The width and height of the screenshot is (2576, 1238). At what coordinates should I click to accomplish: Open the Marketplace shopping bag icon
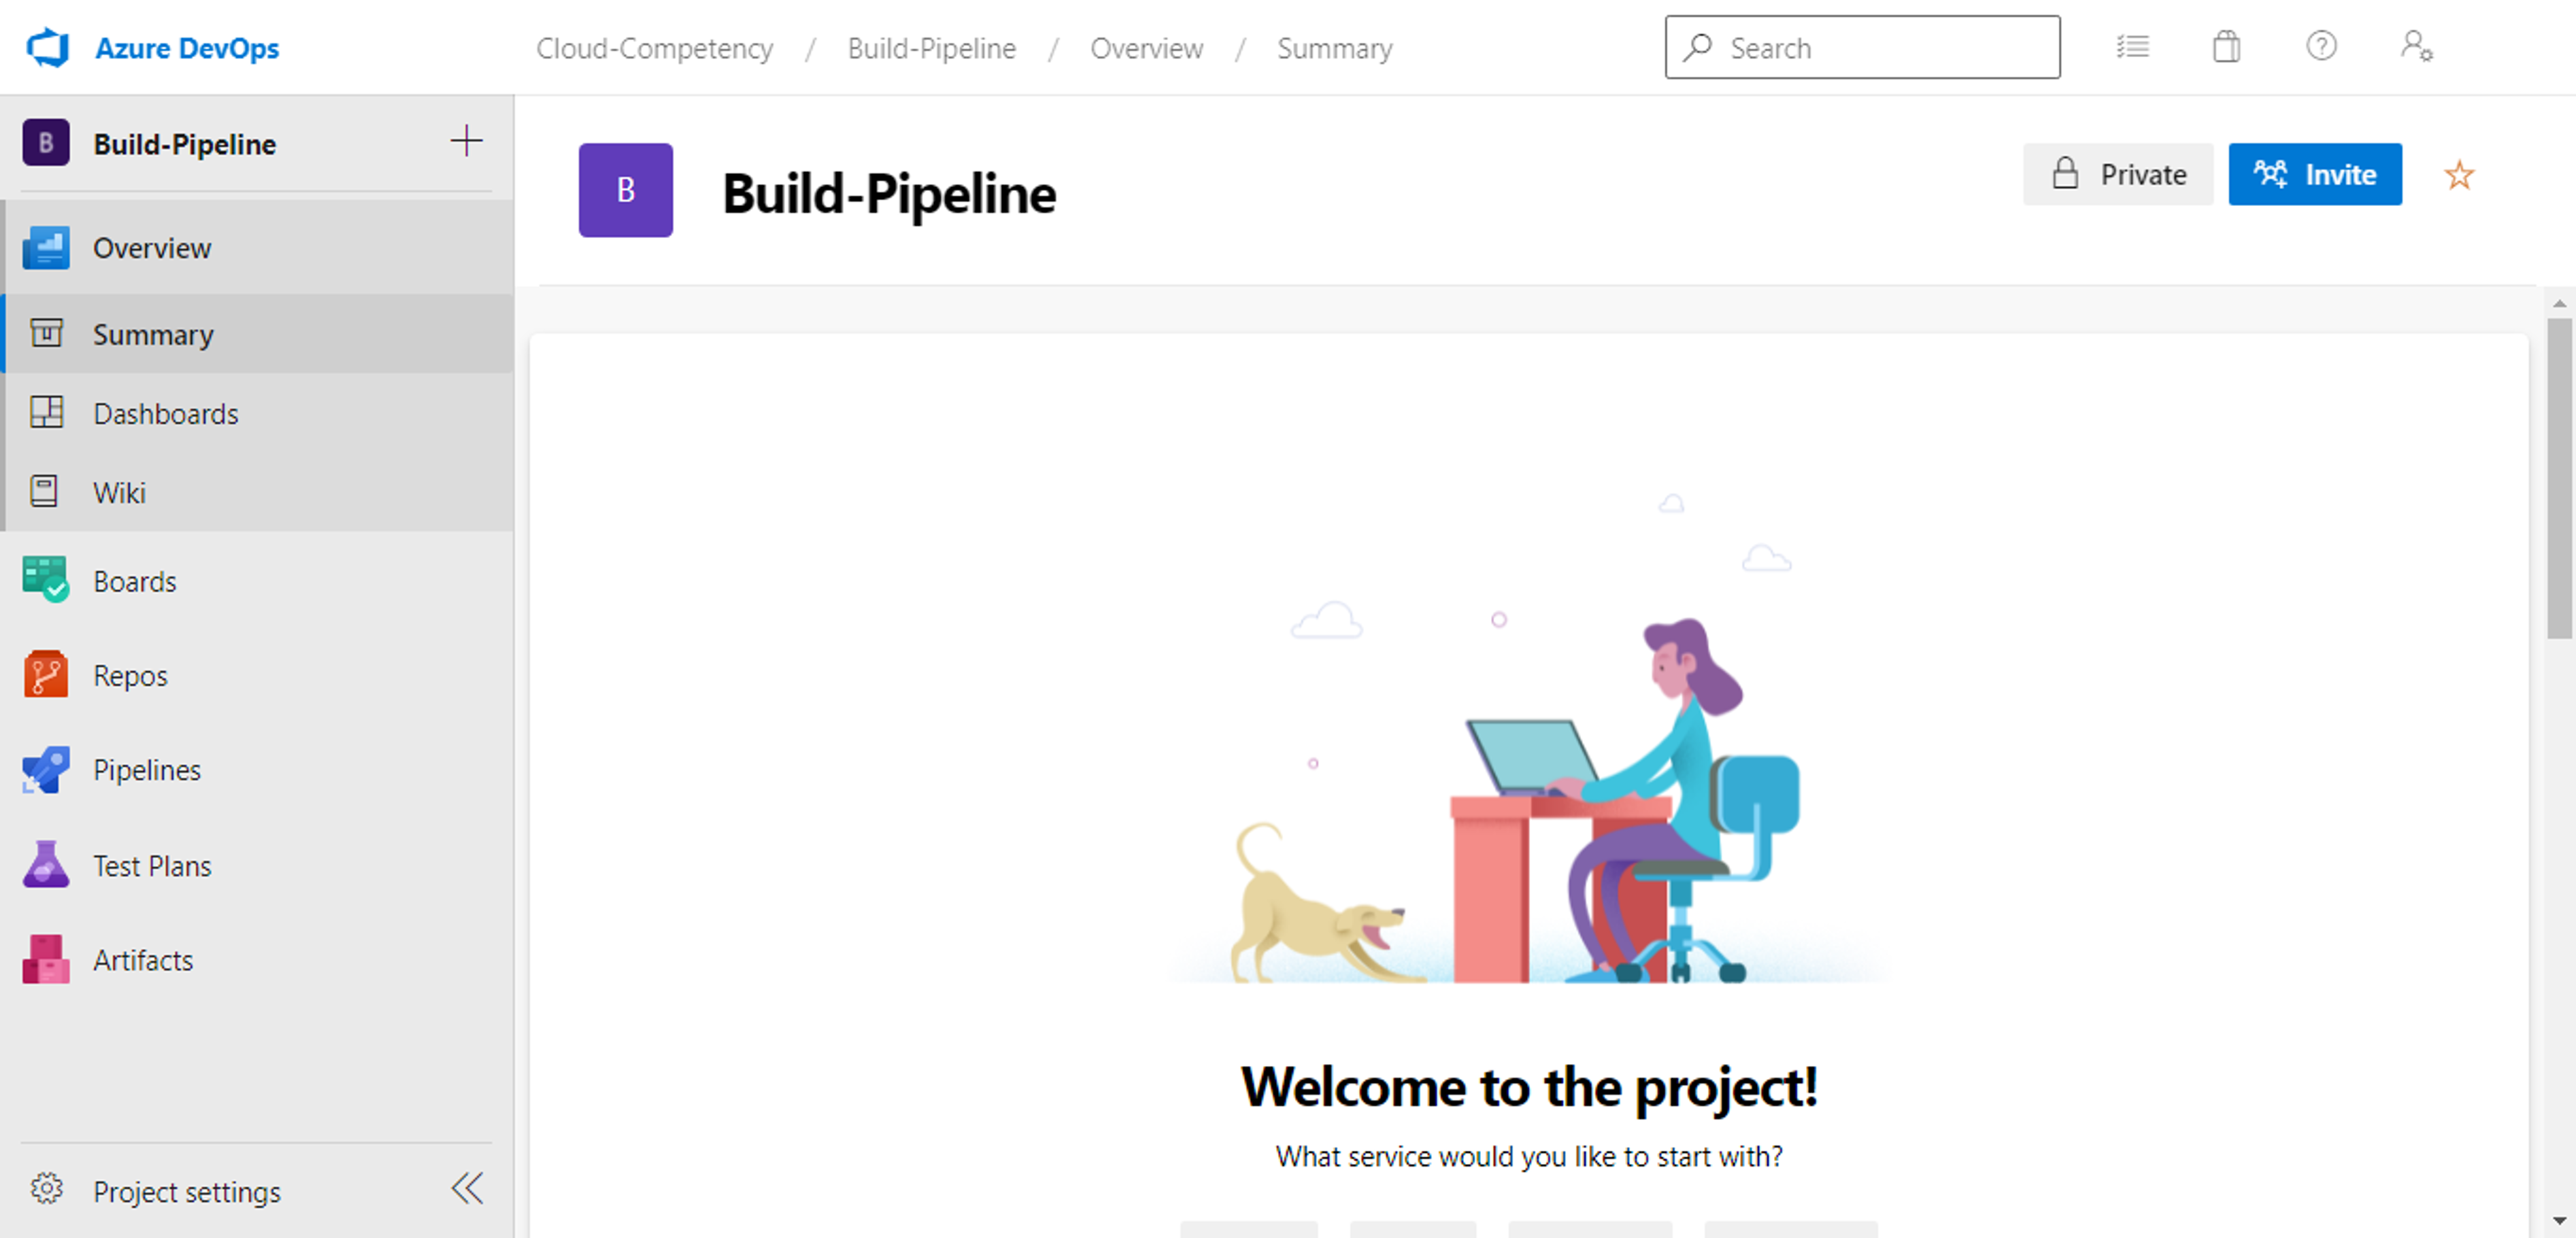coord(2226,47)
